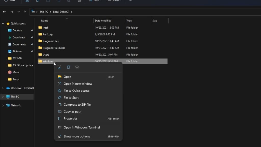Open ASUS Live Update folder in sidebar
Viewport: 261px width, 147px height.
pos(20,65)
